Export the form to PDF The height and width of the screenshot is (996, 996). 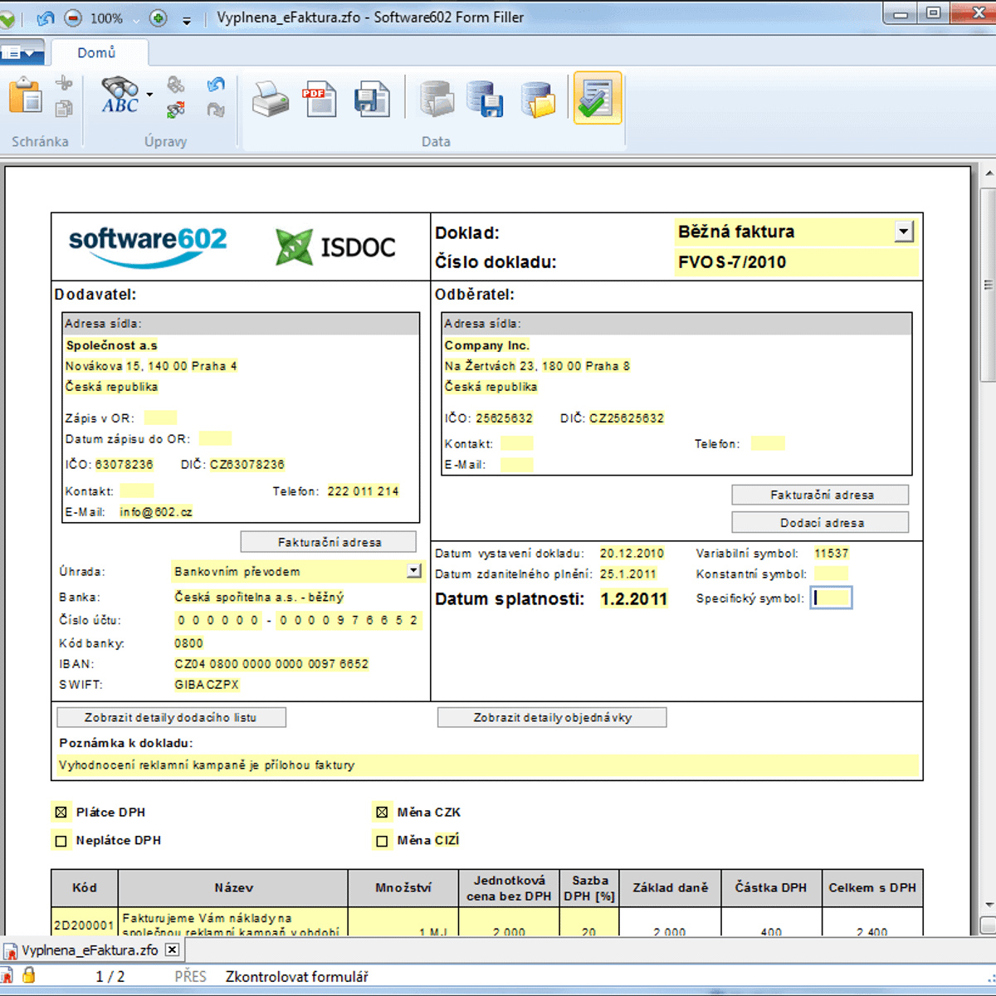coord(320,99)
